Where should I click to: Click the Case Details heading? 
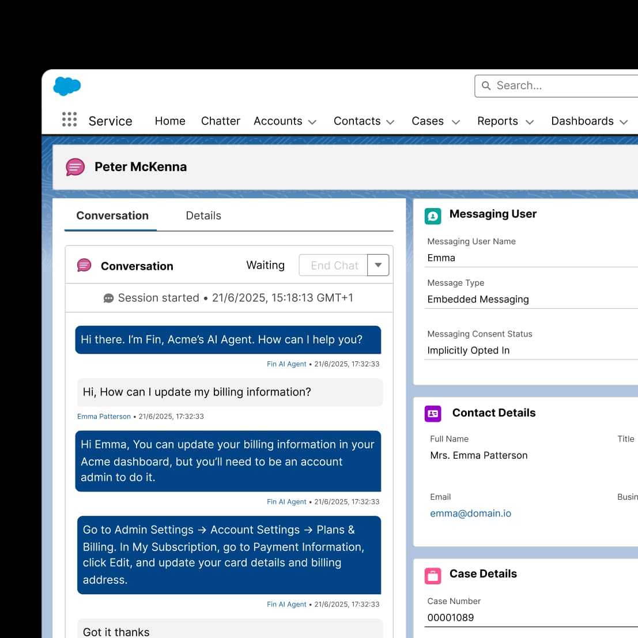tap(483, 573)
